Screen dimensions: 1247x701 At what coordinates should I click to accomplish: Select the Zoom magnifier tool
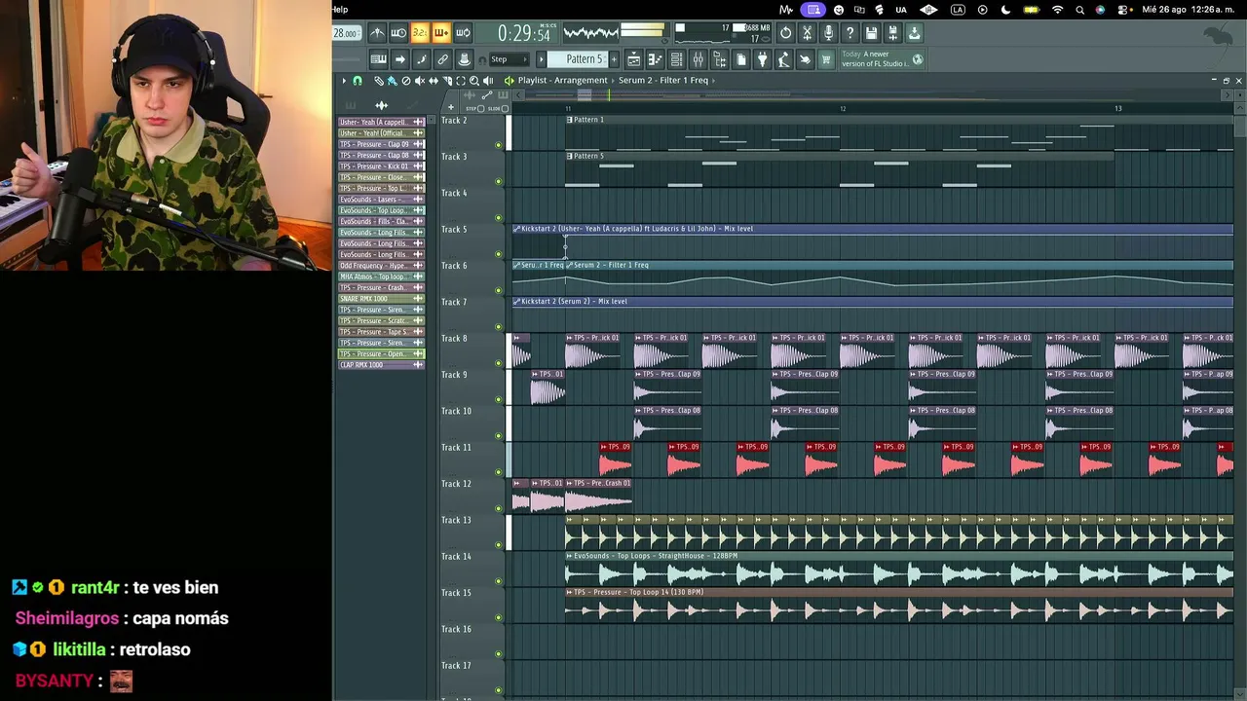click(473, 81)
